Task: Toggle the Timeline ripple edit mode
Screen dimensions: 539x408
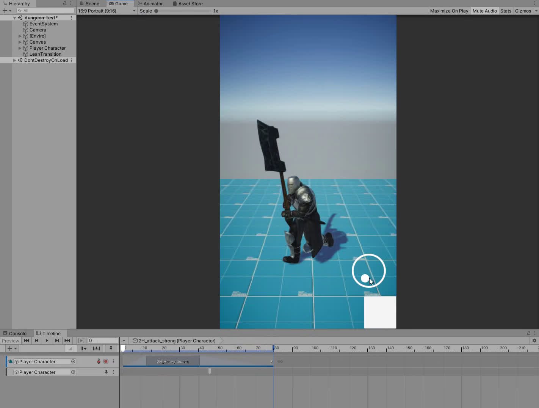Action: (83, 348)
